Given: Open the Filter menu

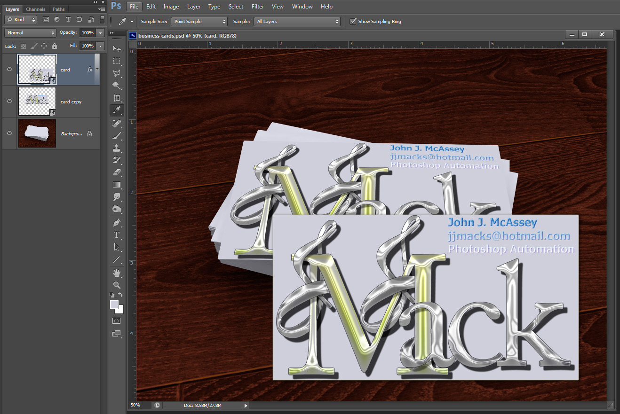Looking at the screenshot, I should [x=257, y=7].
